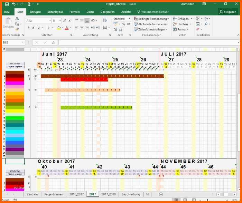Decrease decimal places
Screen dimensions: 242x203
pos(121,29)
